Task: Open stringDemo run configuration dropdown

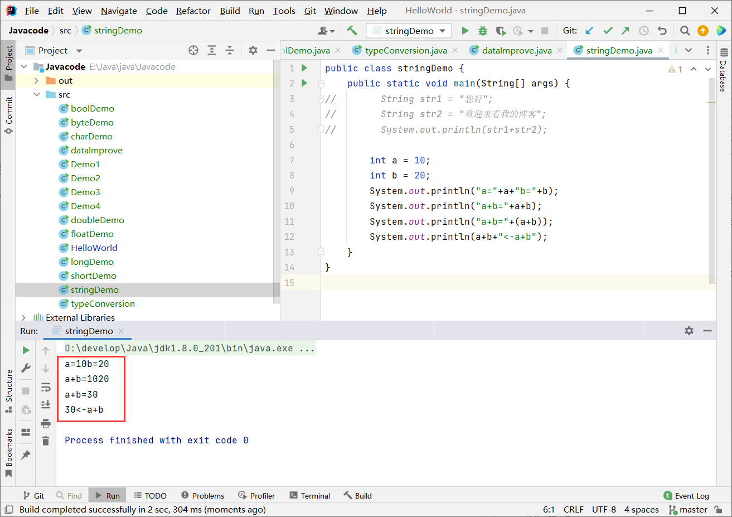Action: [x=409, y=31]
